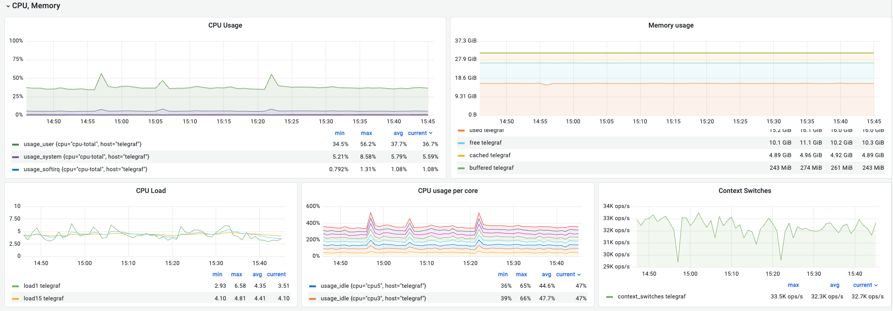
Task: Click the cached telegraf yellow color indicator
Action: [461, 155]
